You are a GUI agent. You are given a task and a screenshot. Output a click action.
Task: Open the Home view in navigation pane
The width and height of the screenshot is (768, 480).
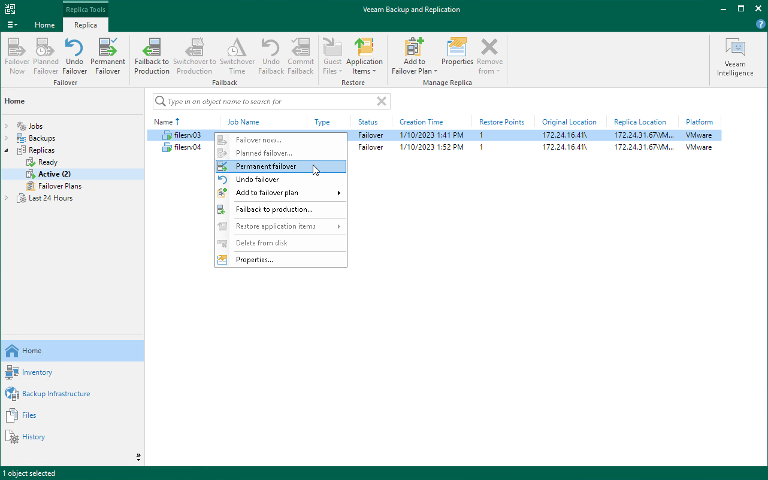click(x=72, y=351)
